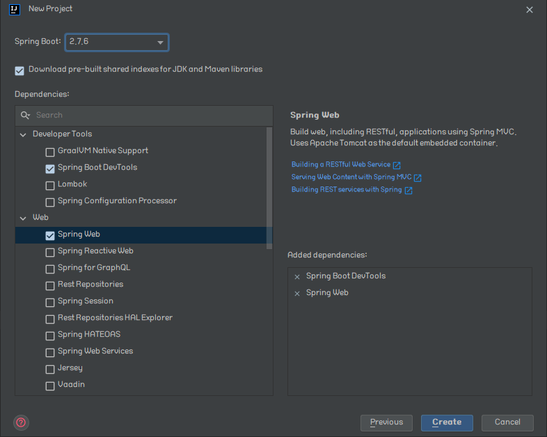Screen dimensions: 547x437
Task: Click external link icon next to Building a RESTful Web Service
Action: [397, 165]
